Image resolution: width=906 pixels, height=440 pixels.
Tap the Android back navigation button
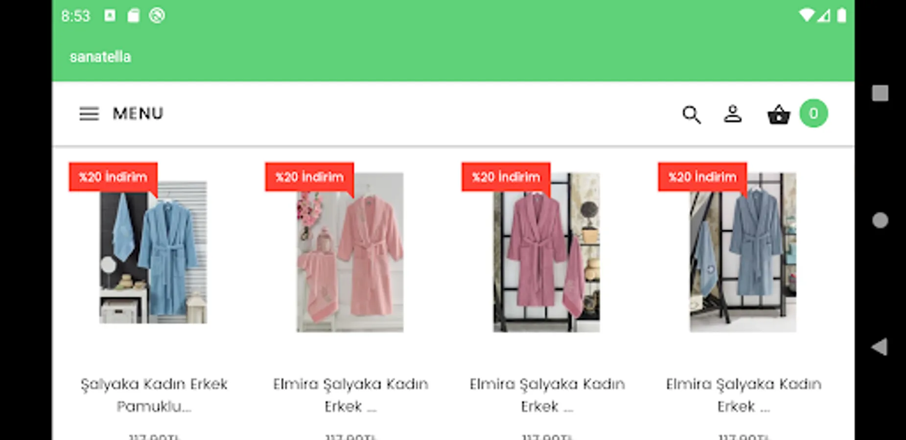tap(880, 347)
